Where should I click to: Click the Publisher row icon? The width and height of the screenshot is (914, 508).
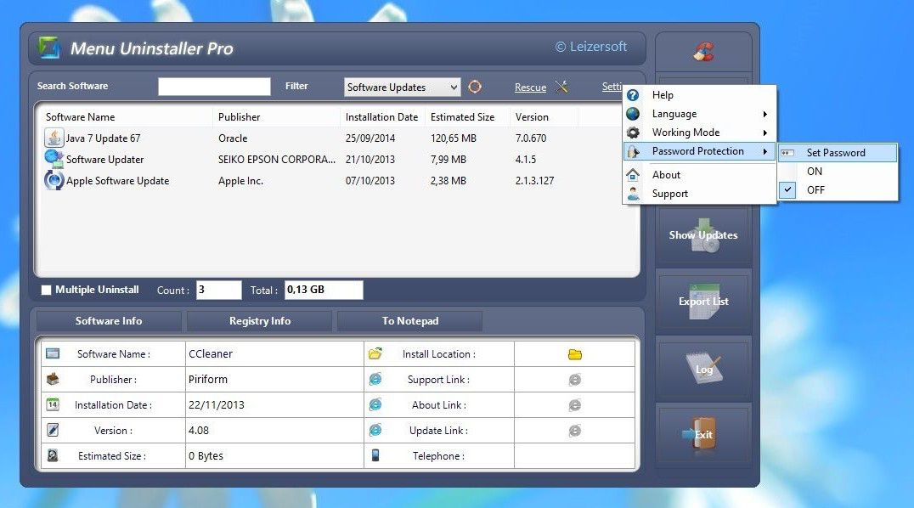[53, 379]
